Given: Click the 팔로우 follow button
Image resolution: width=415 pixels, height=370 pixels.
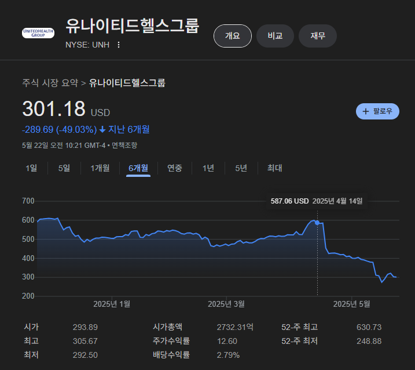Looking at the screenshot, I should coord(377,111).
